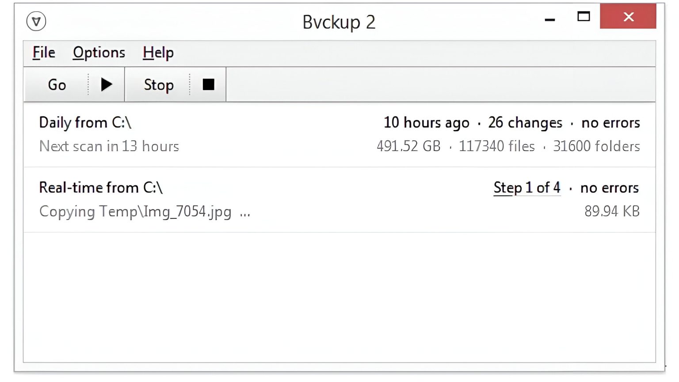Click 'no errors' status of the Daily job
The height and width of the screenshot is (382, 679).
610,122
